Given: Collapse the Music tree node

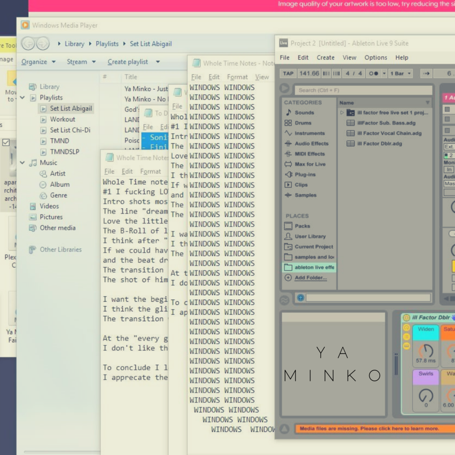Looking at the screenshot, I should pyautogui.click(x=22, y=162).
